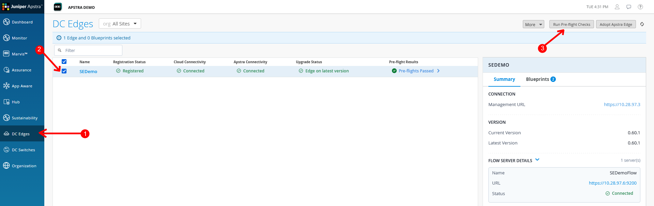Click the refresh icon beside Adopt Apstra Edge
This screenshot has height=206, width=654.
[642, 24]
